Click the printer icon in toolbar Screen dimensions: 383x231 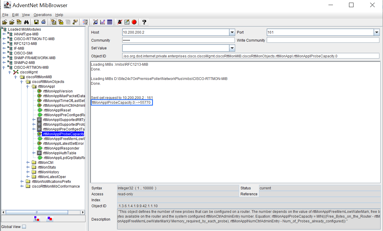tap(43, 22)
